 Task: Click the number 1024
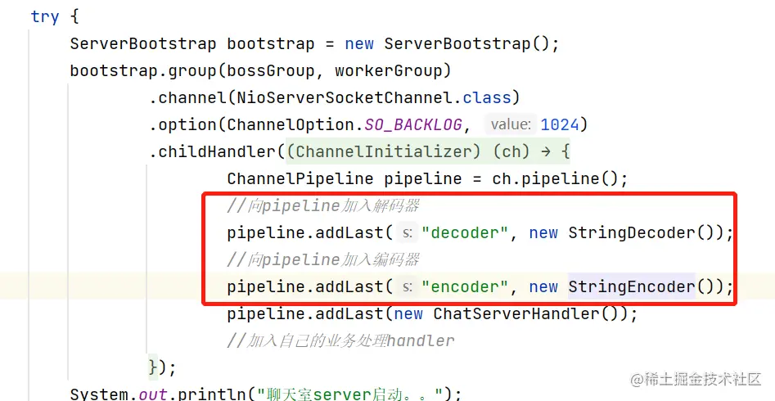pos(560,124)
